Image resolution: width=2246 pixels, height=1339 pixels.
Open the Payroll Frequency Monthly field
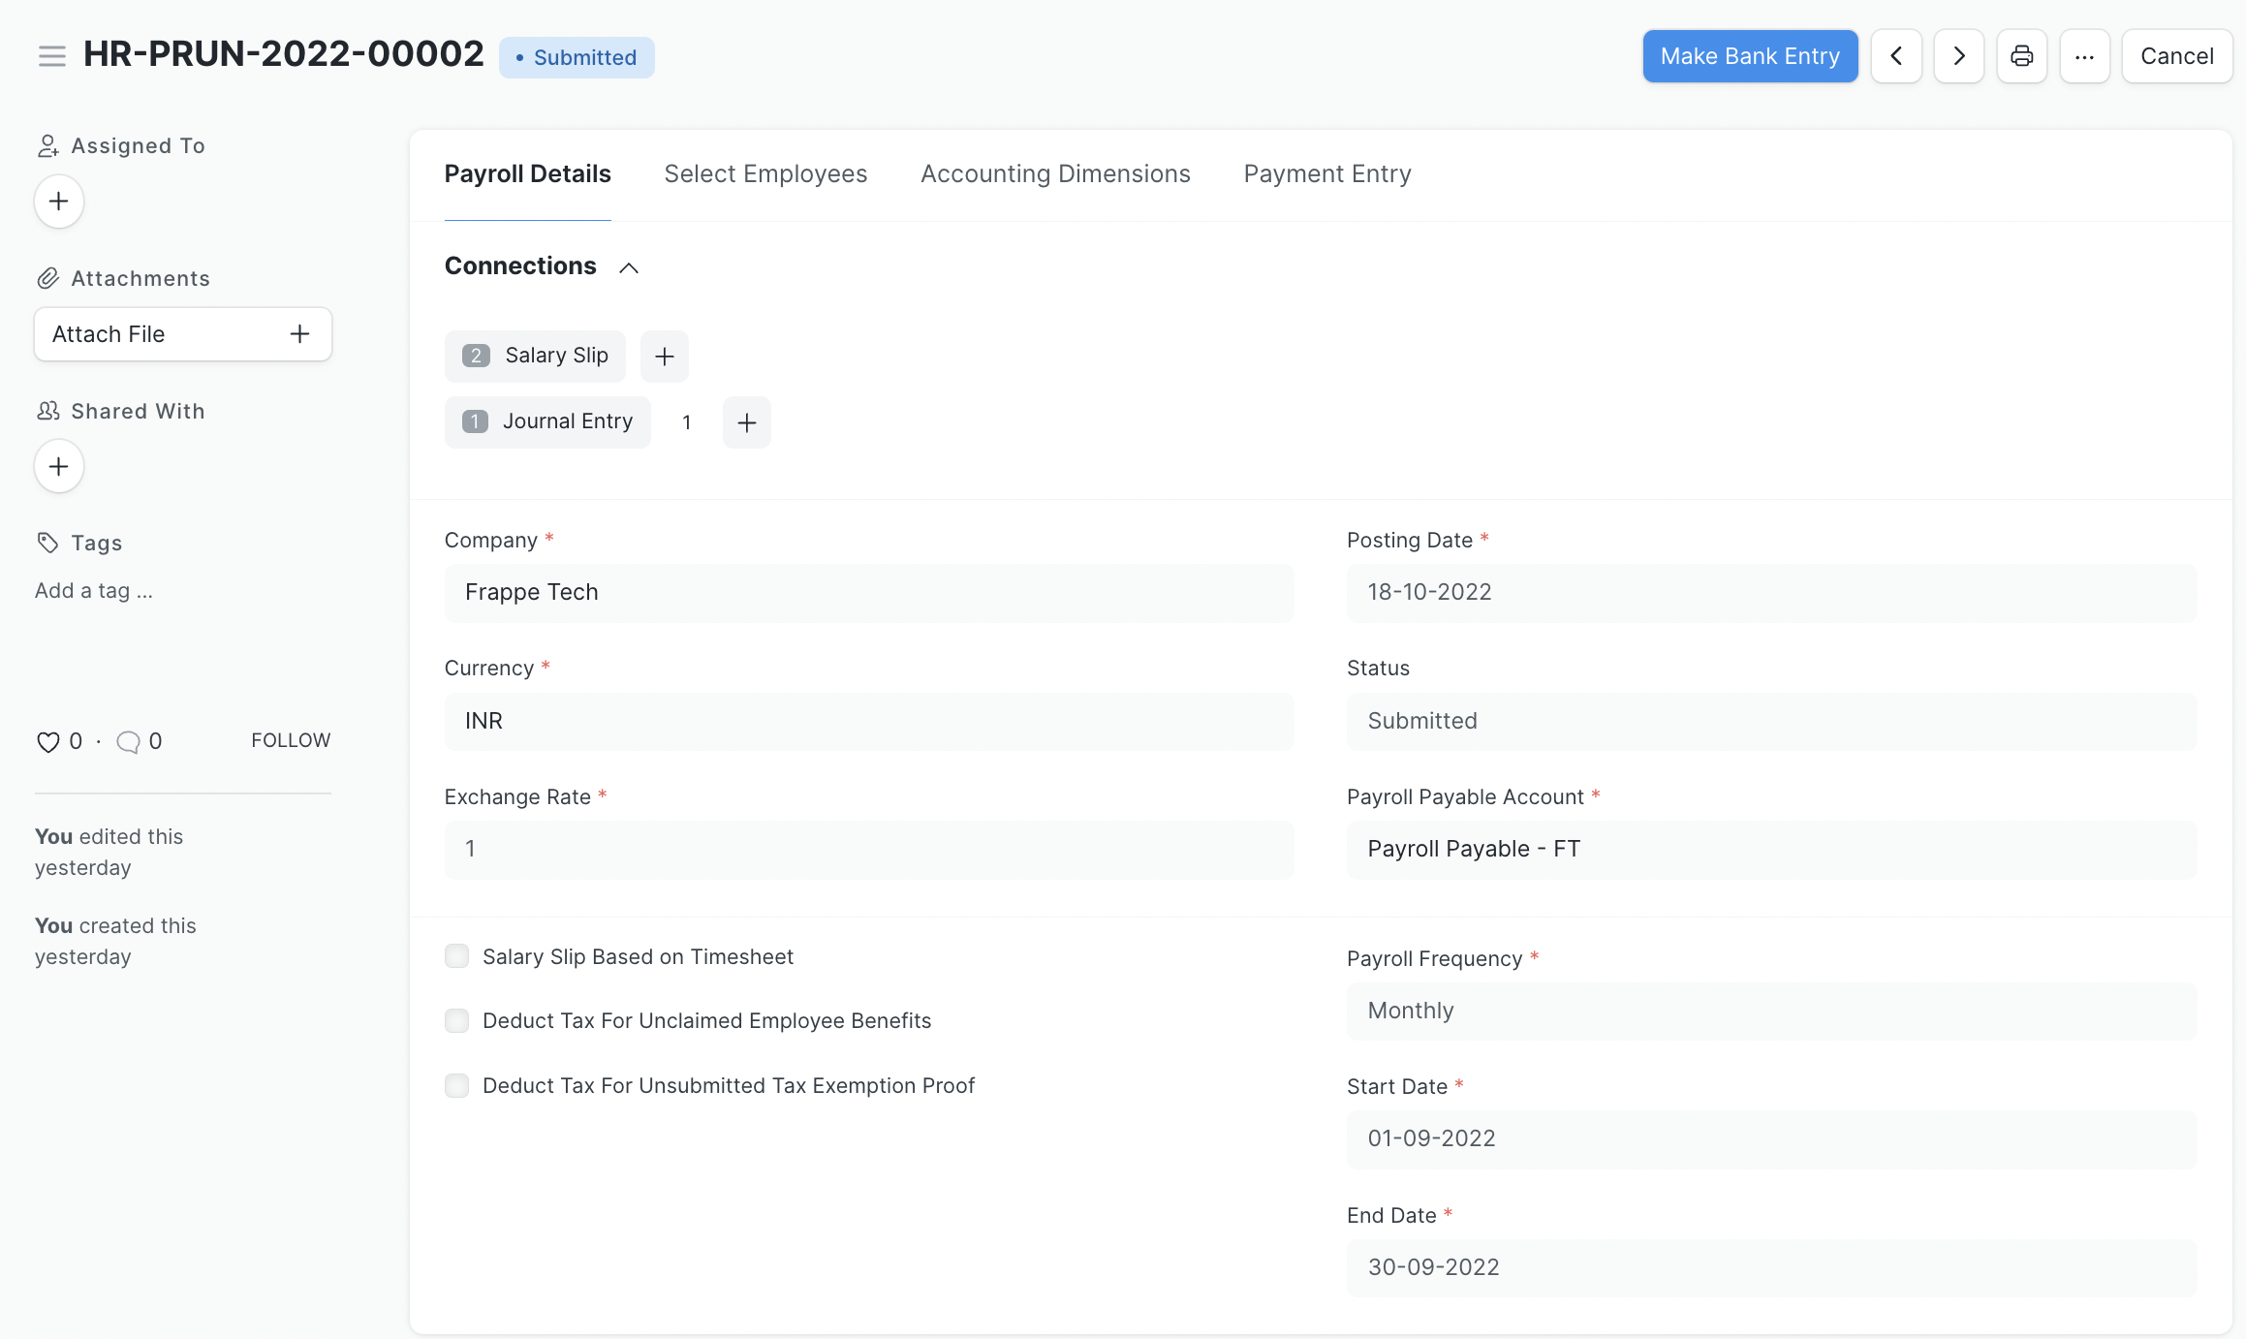[1771, 1012]
